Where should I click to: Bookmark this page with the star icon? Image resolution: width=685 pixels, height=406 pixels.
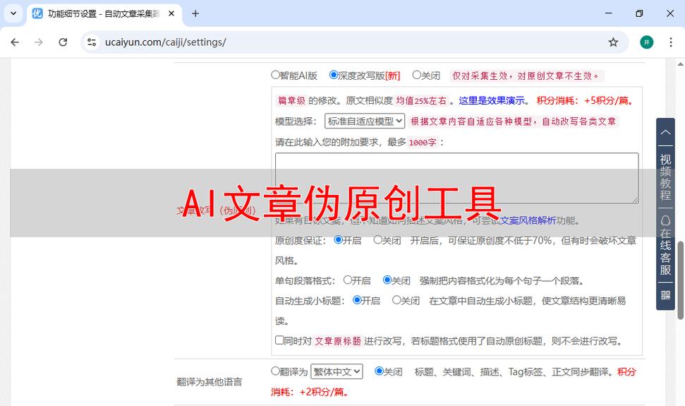(x=613, y=42)
